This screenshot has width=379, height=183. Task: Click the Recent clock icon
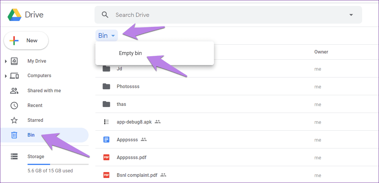(x=14, y=106)
